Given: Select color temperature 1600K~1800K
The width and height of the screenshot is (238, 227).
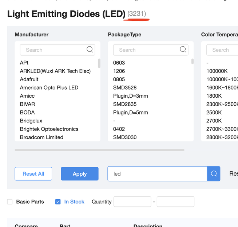Looking at the screenshot, I should [x=222, y=88].
